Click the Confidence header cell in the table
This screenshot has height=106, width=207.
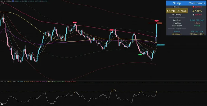[197, 3]
